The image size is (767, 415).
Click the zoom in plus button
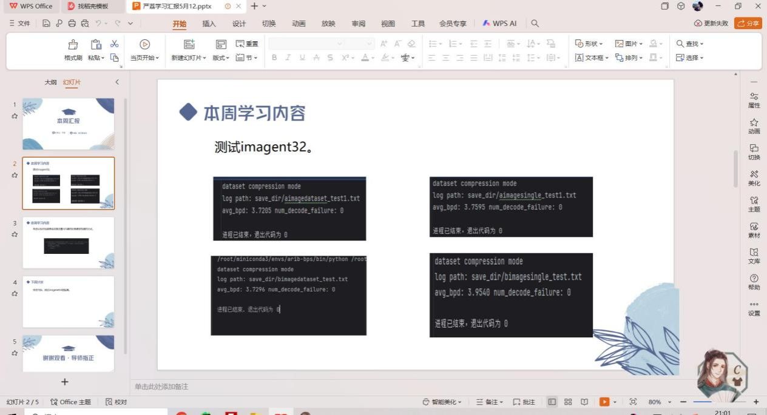(x=756, y=402)
